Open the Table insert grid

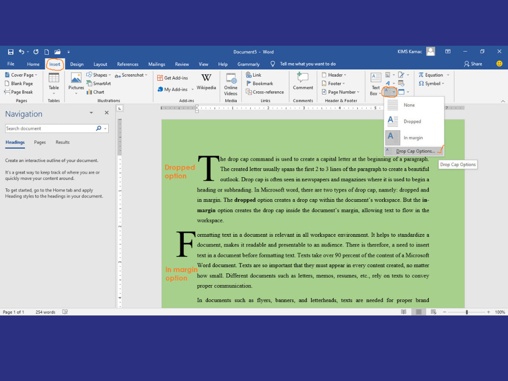[54, 84]
